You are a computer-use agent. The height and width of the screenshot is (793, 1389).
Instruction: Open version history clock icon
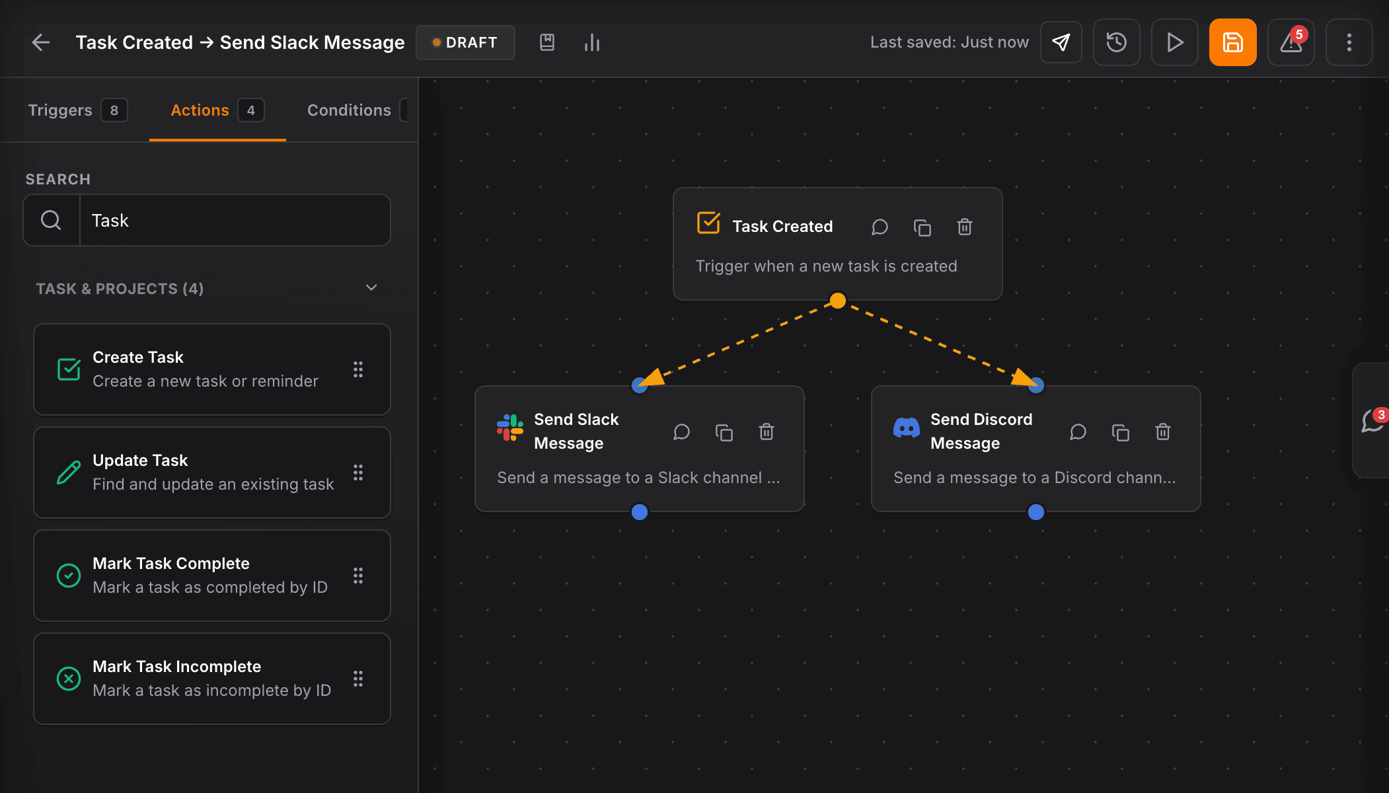[x=1116, y=42]
